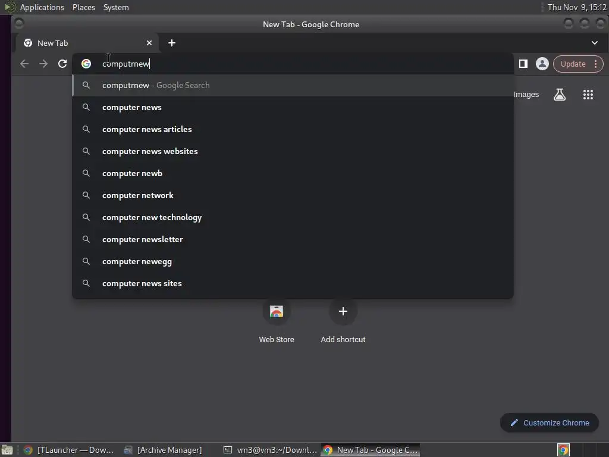The image size is (609, 457).
Task: Expand the tab search chevron
Action: click(x=595, y=43)
